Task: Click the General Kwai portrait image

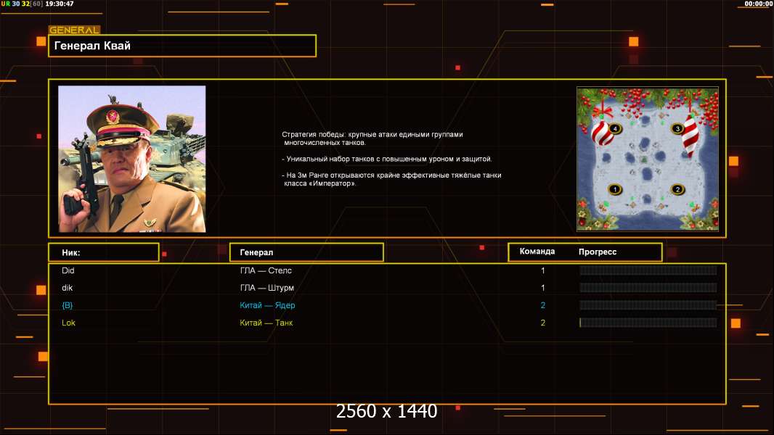Action: (131, 159)
